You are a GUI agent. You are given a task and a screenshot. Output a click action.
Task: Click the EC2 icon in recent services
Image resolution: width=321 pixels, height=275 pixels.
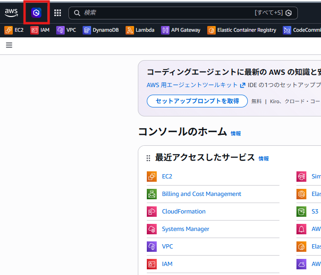click(x=152, y=177)
